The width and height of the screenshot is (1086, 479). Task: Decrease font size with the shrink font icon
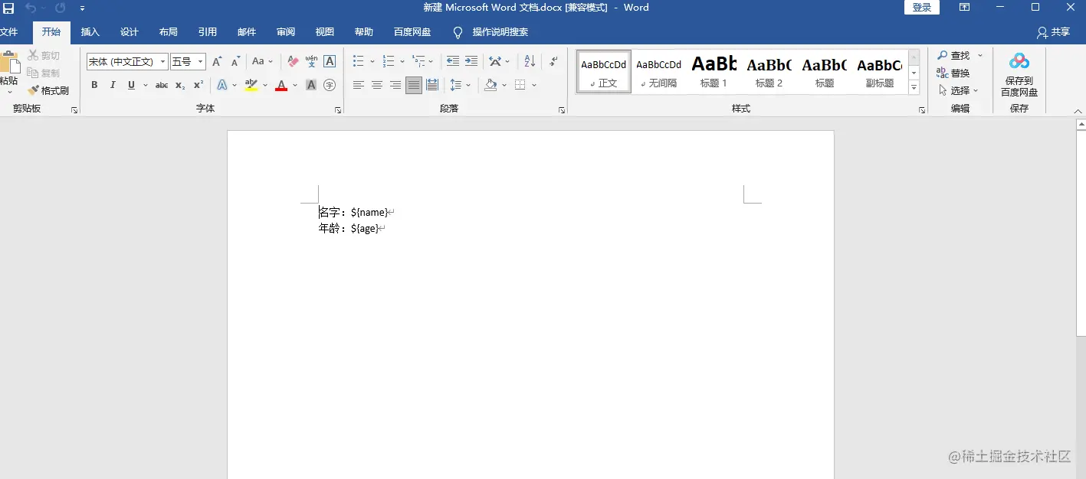pos(235,61)
